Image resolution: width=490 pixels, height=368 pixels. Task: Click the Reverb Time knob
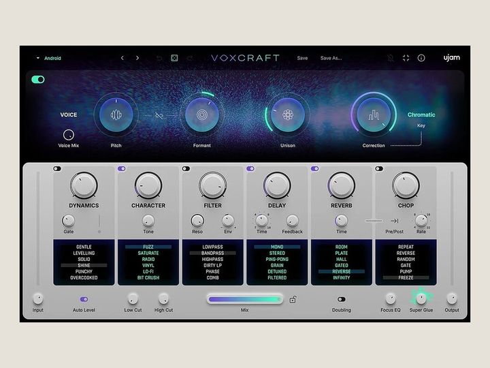tap(341, 221)
